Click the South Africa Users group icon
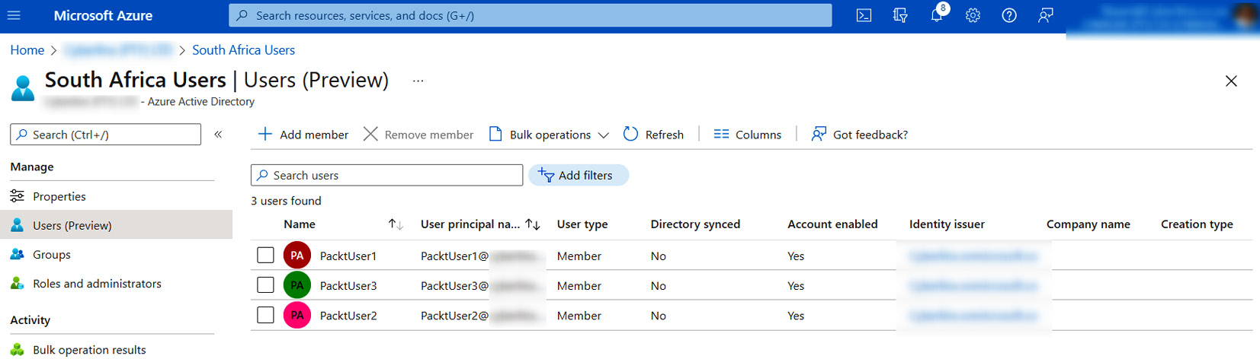This screenshot has height=359, width=1260. coord(23,88)
